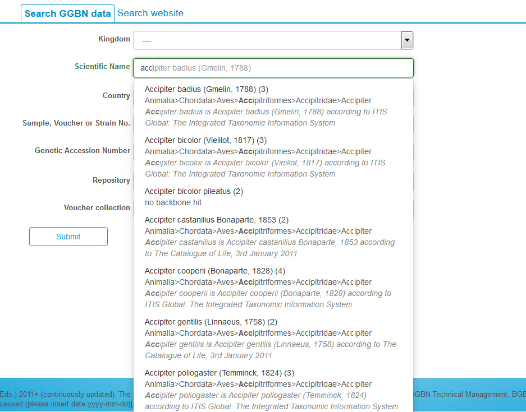Click the Kingdom field label
This screenshot has width=526, height=412.
[114, 39]
